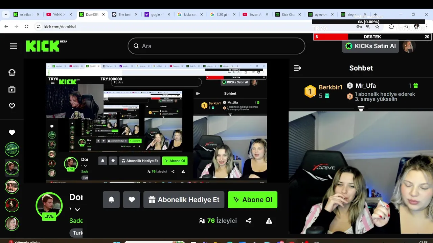Click the Sohbet chat heading
Screen dimensions: 433x243
361,68
